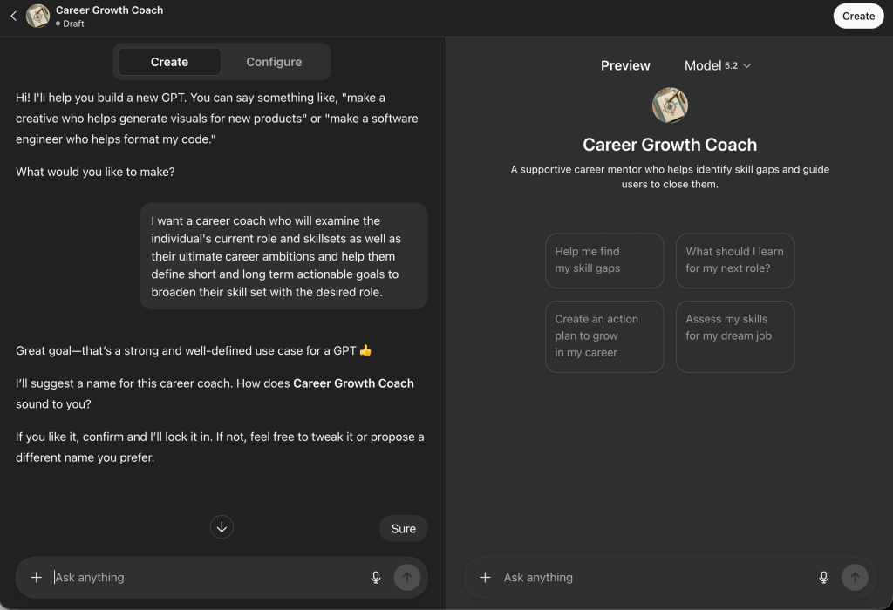
Task: Click the Career Growth Coach avatar in header
Action: [37, 16]
